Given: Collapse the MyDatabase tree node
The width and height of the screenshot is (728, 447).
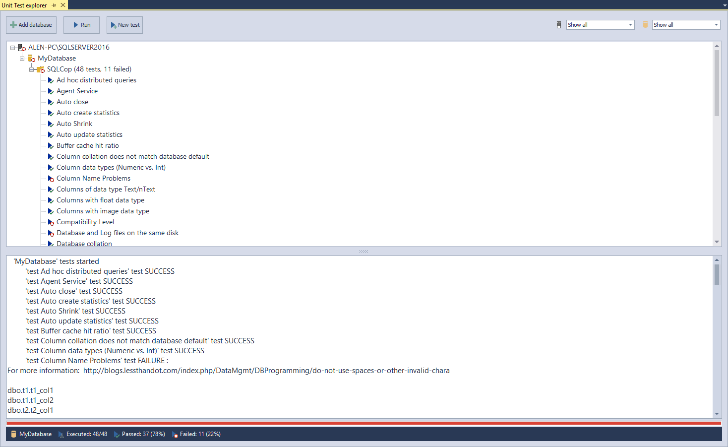Looking at the screenshot, I should click(22, 59).
